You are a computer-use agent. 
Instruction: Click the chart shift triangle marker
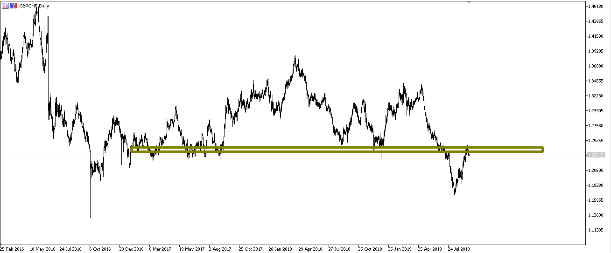coord(469,2)
